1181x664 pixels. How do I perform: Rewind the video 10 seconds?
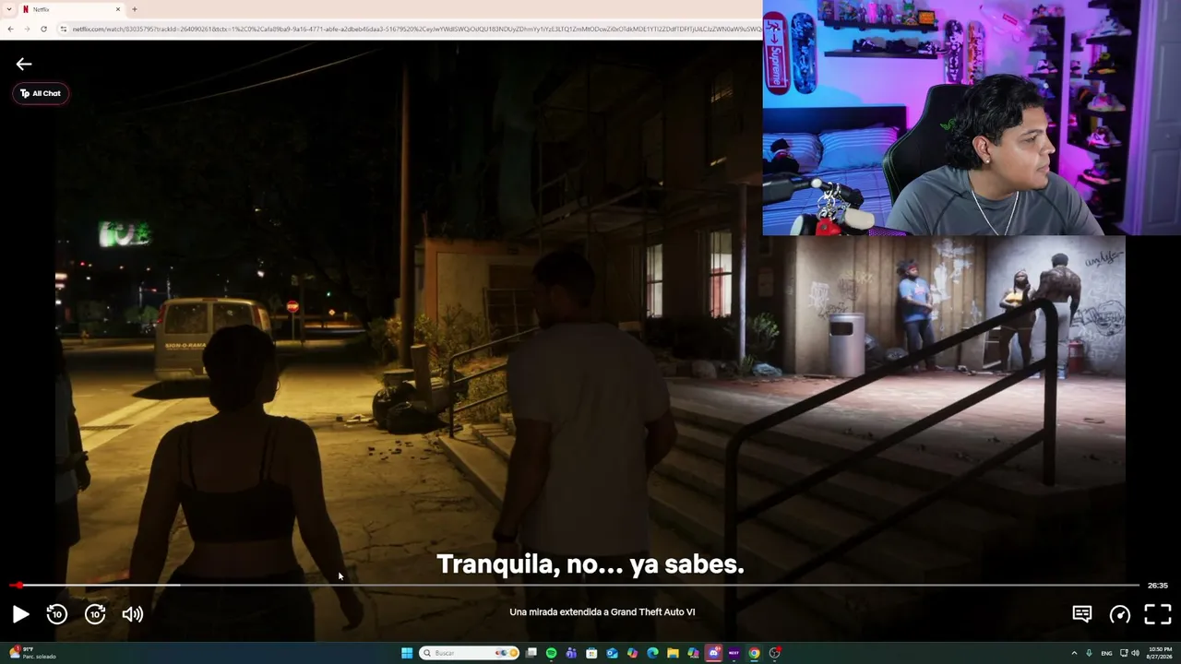pyautogui.click(x=57, y=614)
